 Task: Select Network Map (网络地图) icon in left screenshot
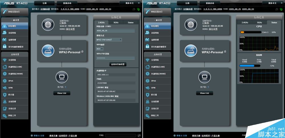point(5,26)
